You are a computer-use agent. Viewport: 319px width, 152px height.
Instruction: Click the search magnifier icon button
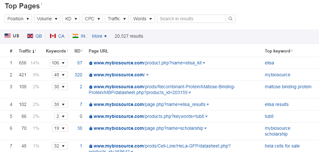[230, 19]
